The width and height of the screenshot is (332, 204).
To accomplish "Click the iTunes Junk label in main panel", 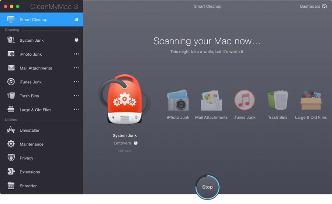I will (244, 117).
